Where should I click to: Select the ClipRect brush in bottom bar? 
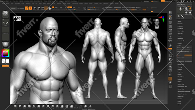click(85, 107)
